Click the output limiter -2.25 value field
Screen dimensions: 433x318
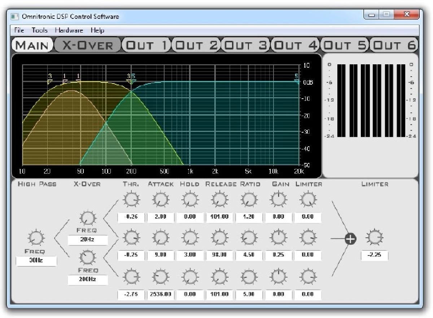click(x=375, y=255)
